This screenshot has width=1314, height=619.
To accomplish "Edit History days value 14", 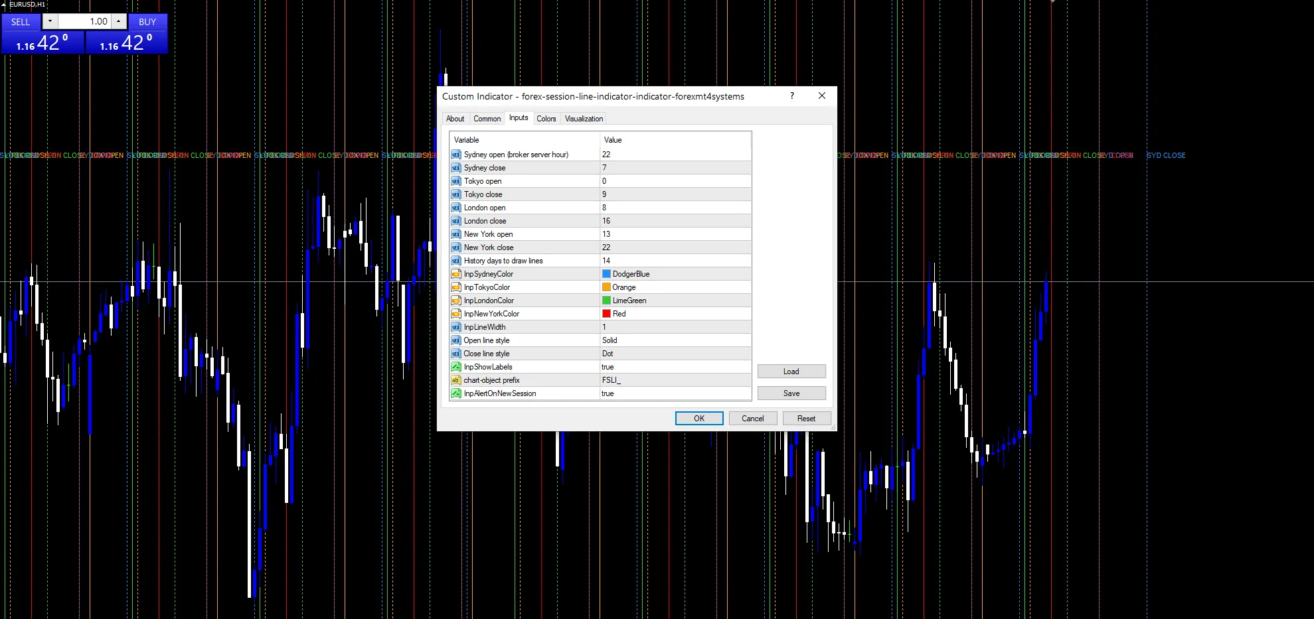I will 675,261.
